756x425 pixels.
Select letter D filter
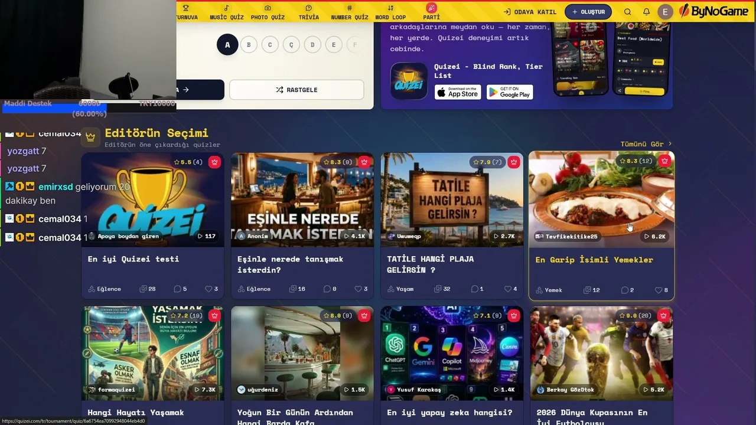pyautogui.click(x=312, y=45)
